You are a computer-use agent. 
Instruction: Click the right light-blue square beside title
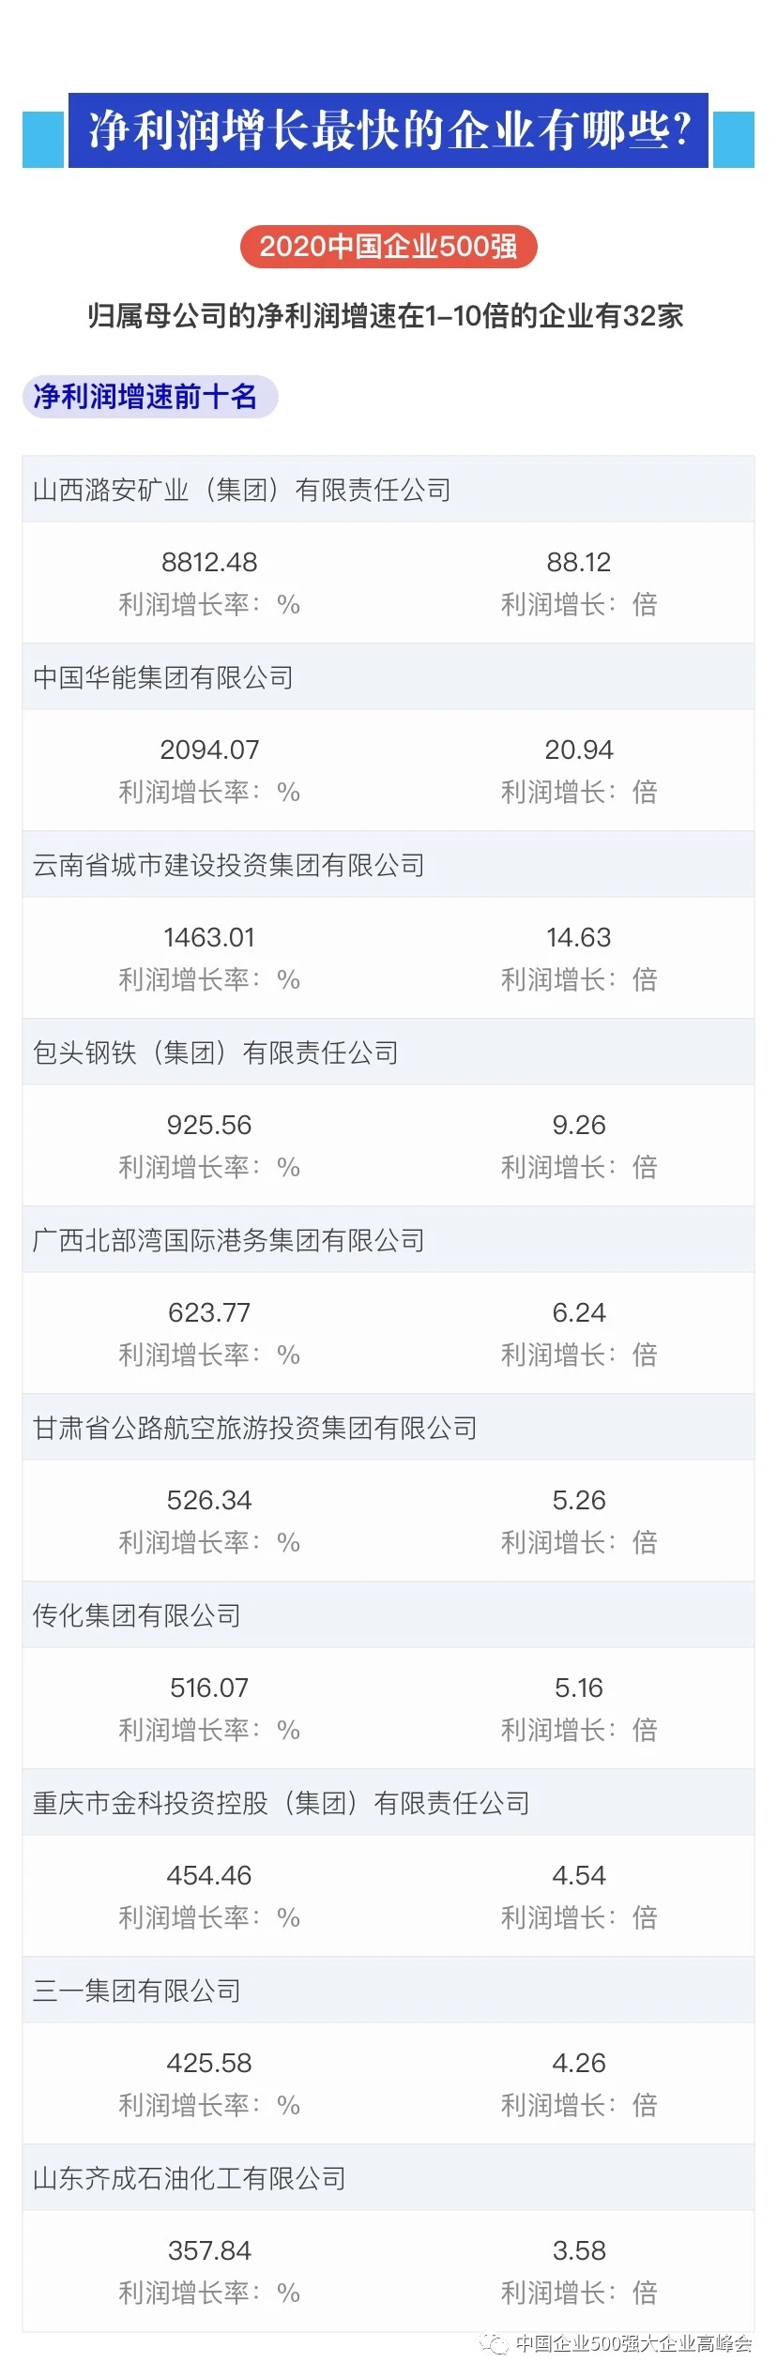tap(733, 140)
